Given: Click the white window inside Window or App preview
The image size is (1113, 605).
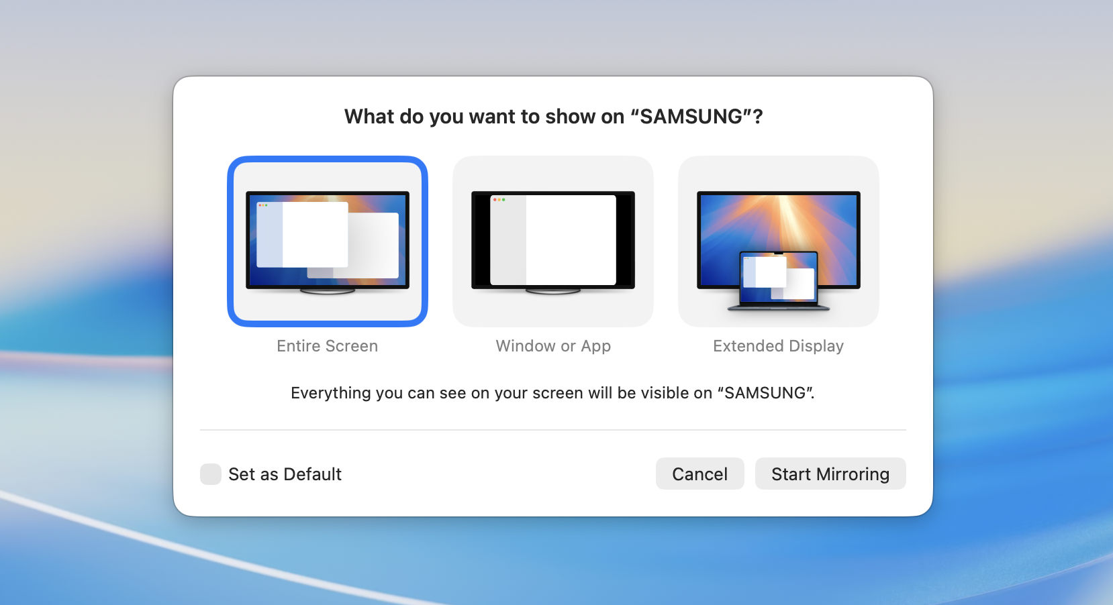Looking at the screenshot, I should coord(571,240).
